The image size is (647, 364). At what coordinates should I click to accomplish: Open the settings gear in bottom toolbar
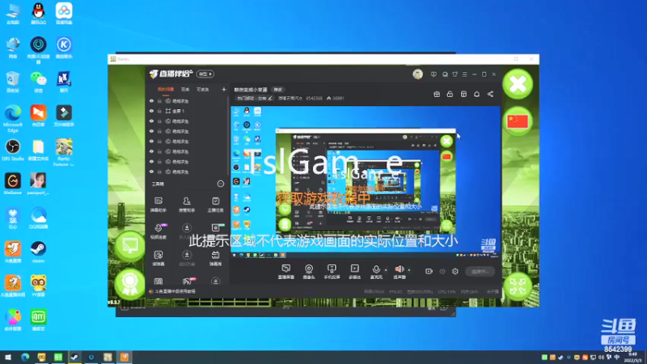455,272
